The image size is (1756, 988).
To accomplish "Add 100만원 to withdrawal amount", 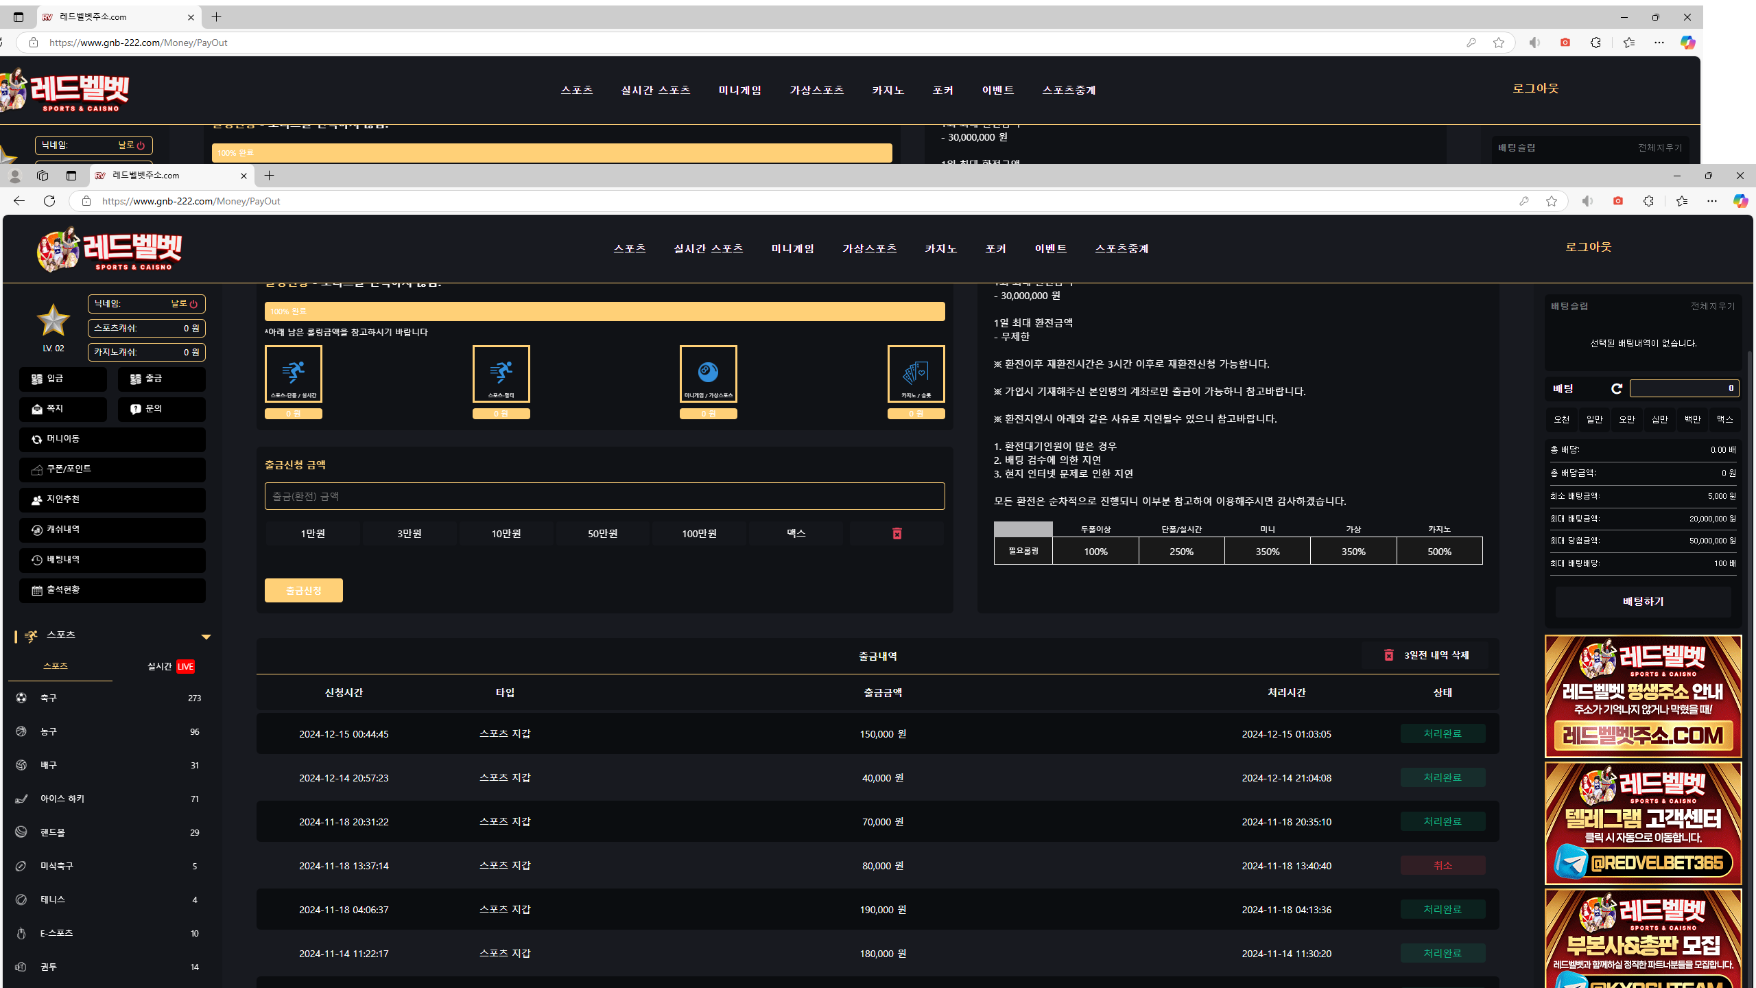I will pyautogui.click(x=699, y=534).
